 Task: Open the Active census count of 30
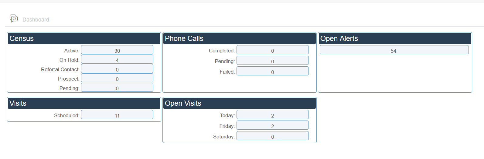(x=117, y=50)
